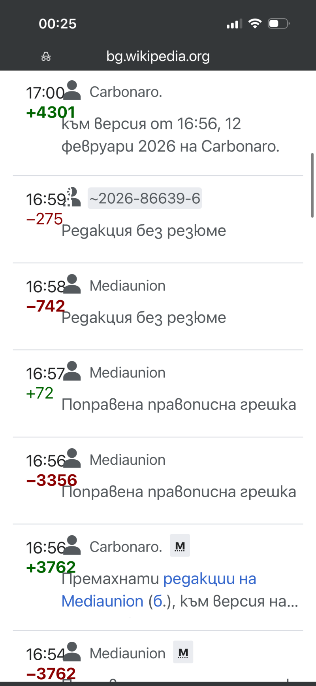Image resolution: width=316 pixels, height=686 pixels.
Task: Open Mediaunion's profile at 16:58 entry
Action: 127,286
